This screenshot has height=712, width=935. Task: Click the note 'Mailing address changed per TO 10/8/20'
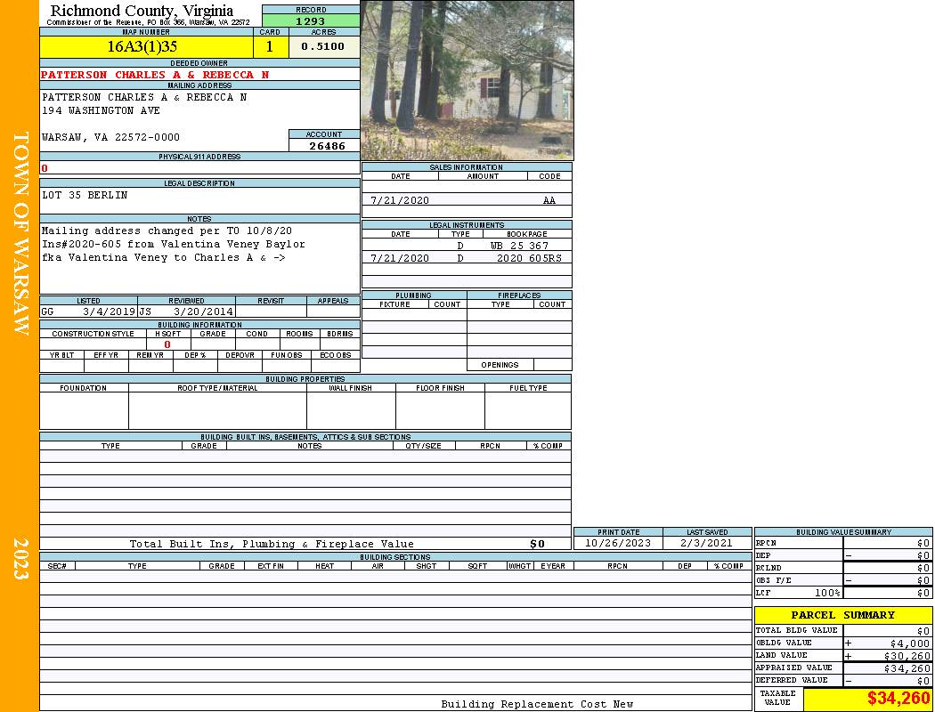pyautogui.click(x=167, y=231)
